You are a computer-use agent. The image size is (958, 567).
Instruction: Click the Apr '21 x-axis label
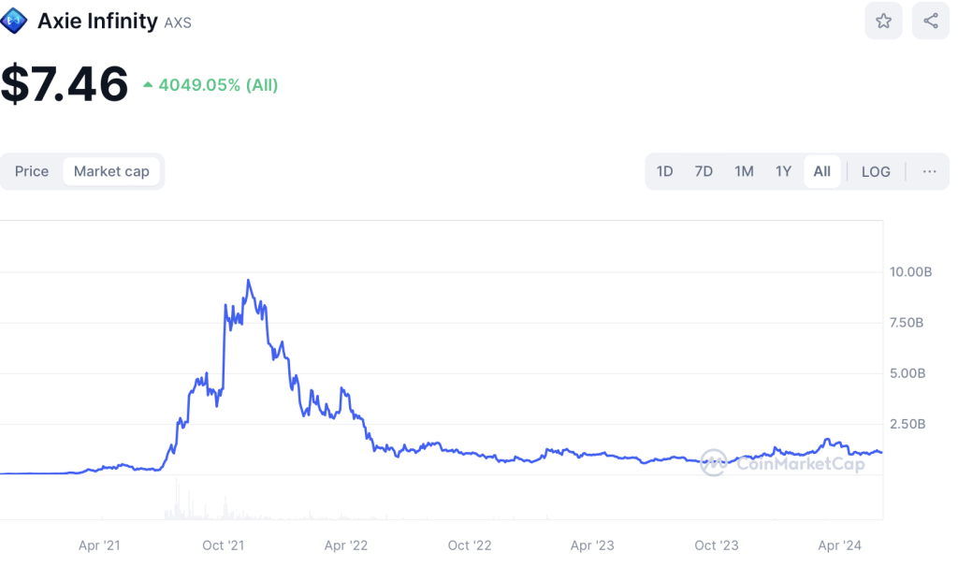[x=99, y=545]
